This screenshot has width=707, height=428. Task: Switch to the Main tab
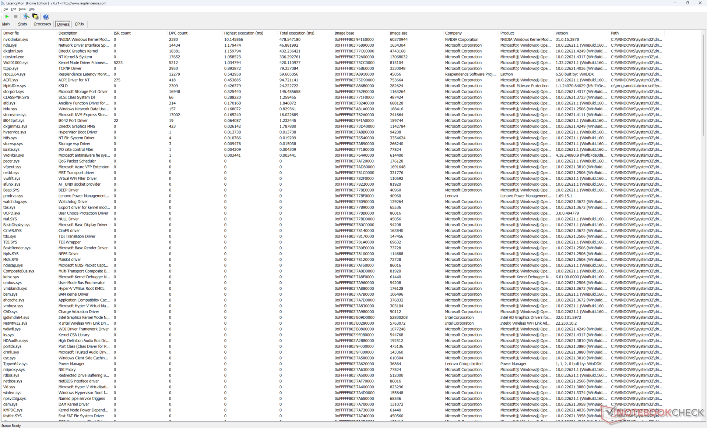6,24
